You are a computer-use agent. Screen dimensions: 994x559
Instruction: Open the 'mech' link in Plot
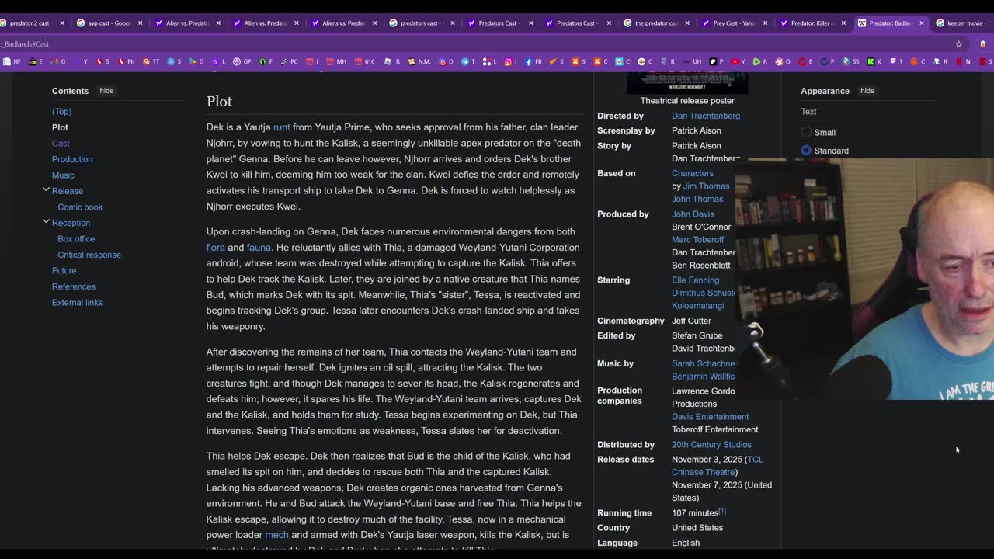276,535
